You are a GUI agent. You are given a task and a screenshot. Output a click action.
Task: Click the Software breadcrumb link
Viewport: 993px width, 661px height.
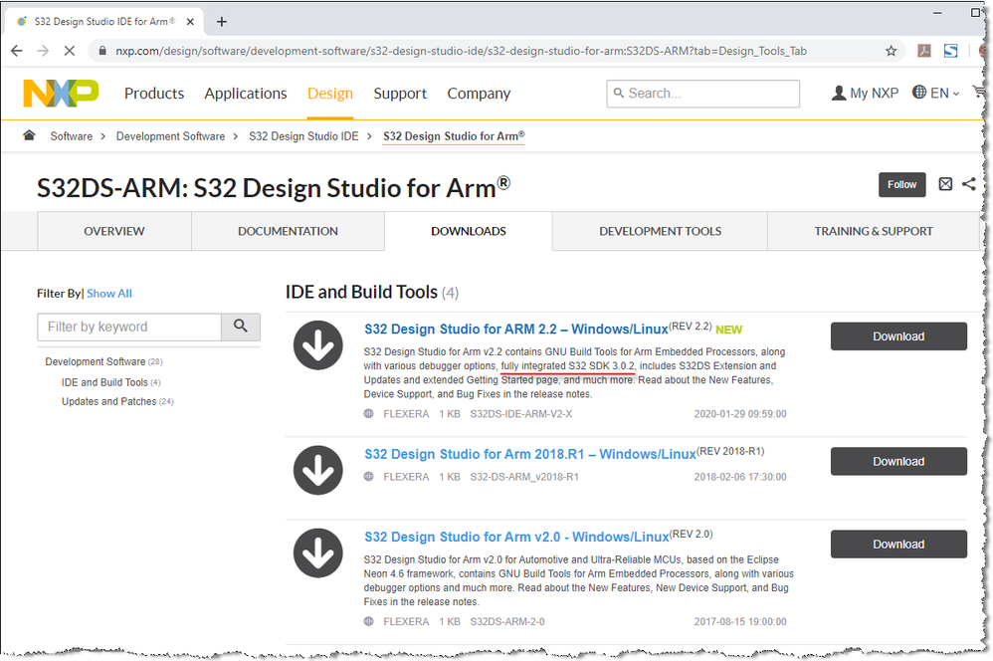pos(71,136)
